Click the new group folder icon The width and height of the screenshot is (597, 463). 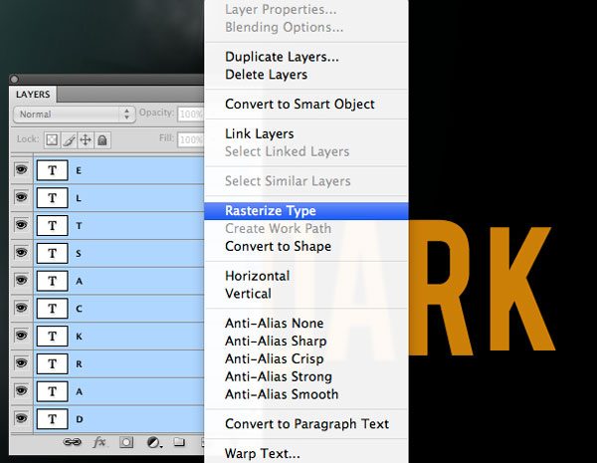tap(179, 441)
